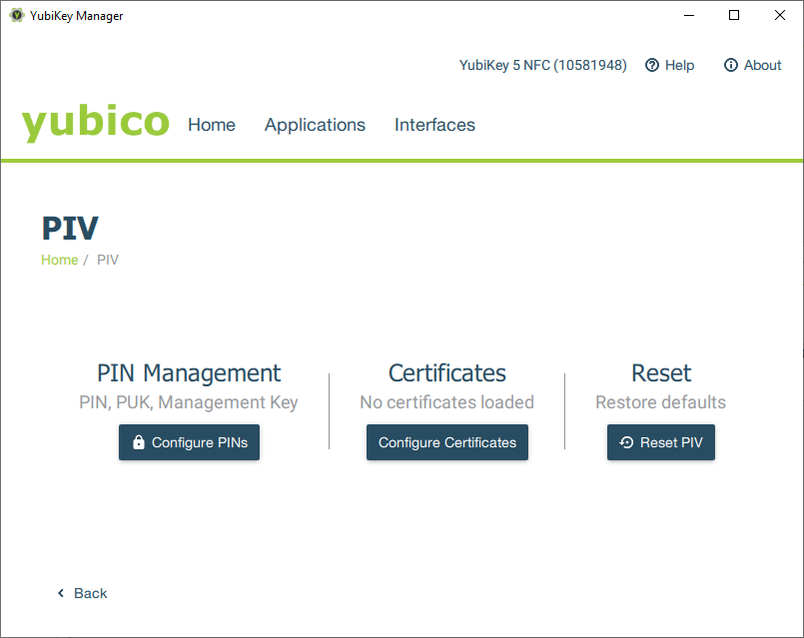Viewport: 804px width, 638px height.
Task: Click Home in the breadcrumb
Action: coord(59,260)
